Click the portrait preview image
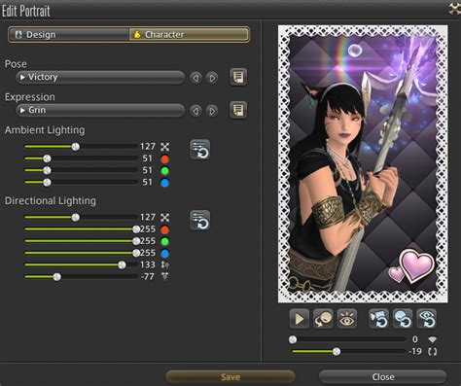Viewport: 461px width, 386px height. point(363,164)
